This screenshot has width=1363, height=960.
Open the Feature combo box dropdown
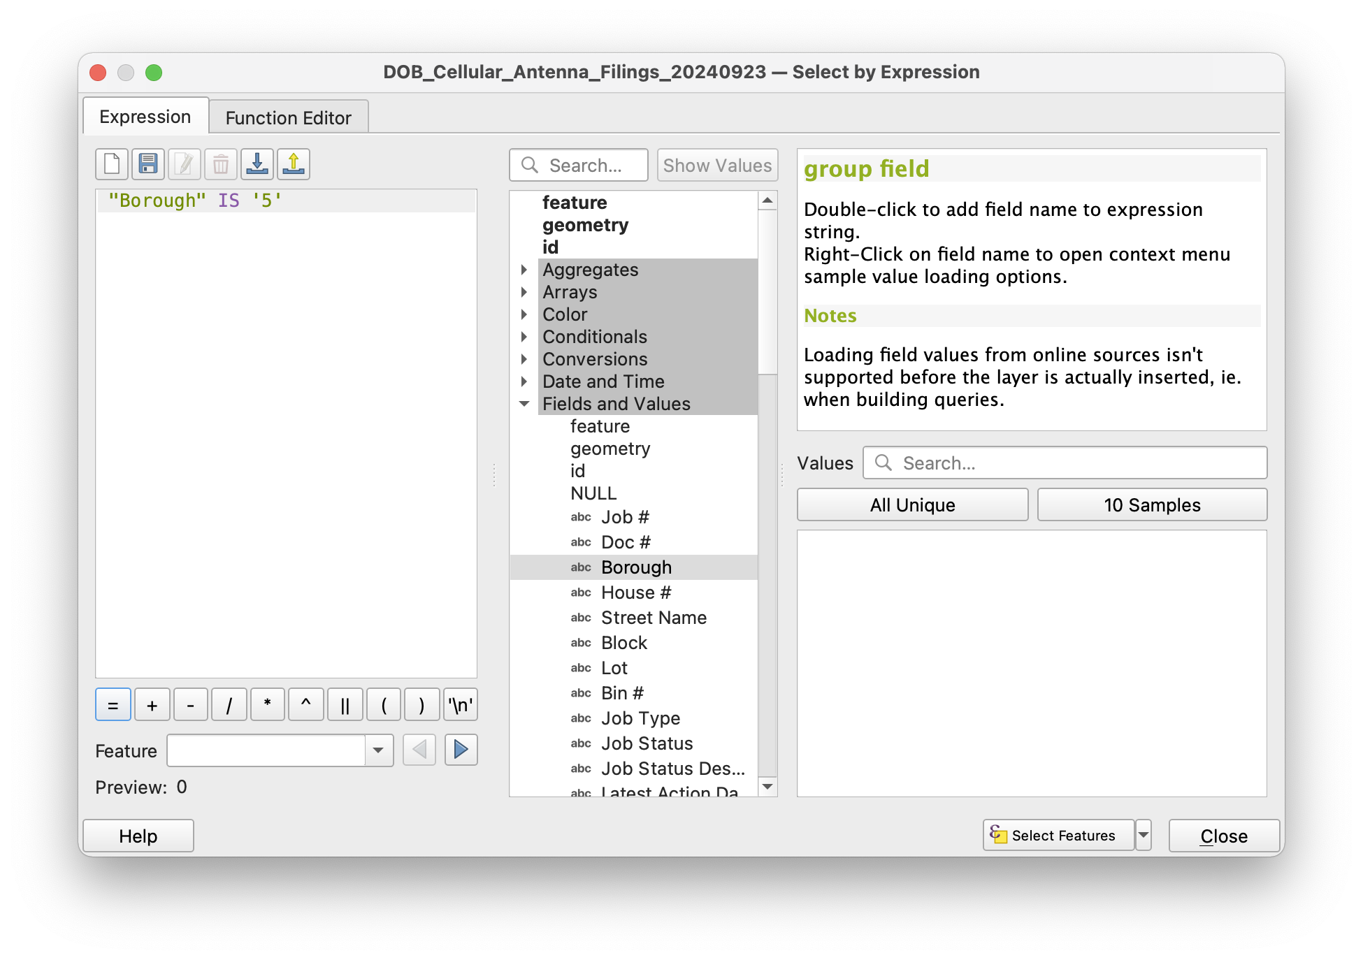click(378, 750)
